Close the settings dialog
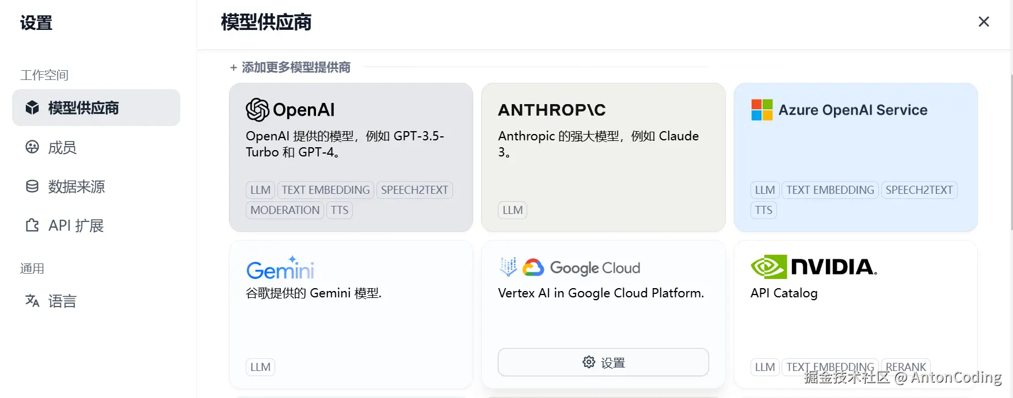The image size is (1013, 398). pos(984,22)
